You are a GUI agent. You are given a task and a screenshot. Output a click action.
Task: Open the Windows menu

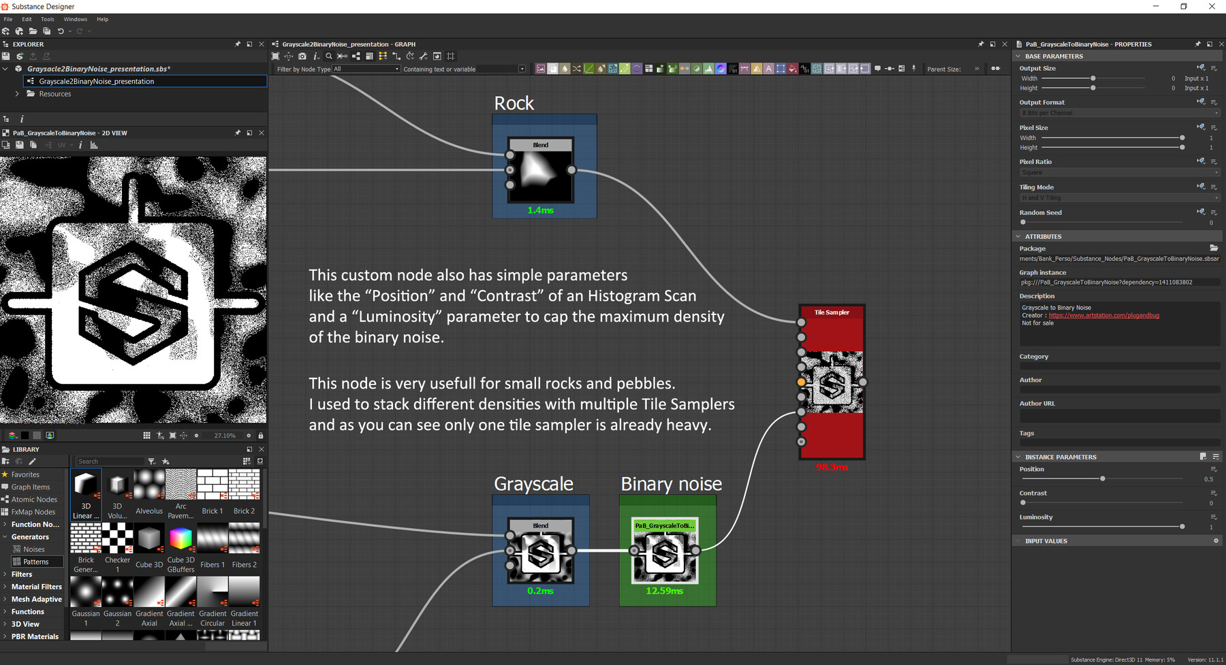coord(76,19)
